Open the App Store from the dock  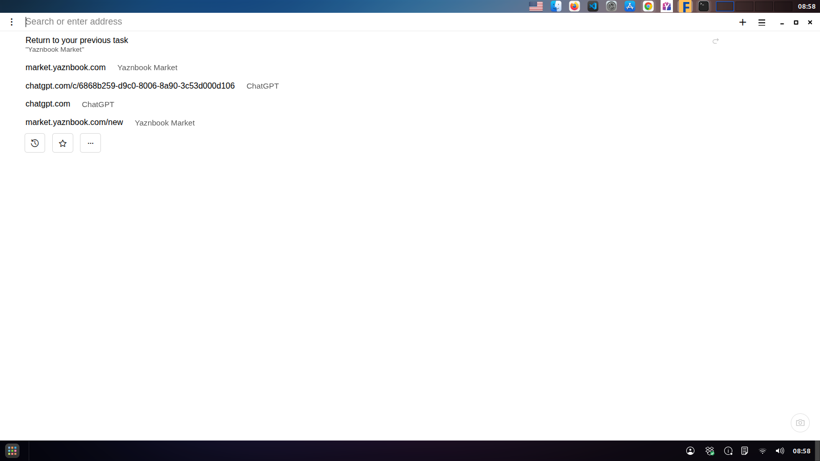[x=630, y=6]
